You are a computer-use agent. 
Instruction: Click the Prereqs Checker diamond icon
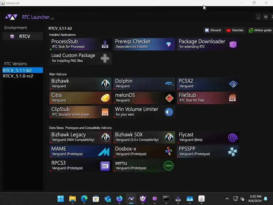[168, 44]
